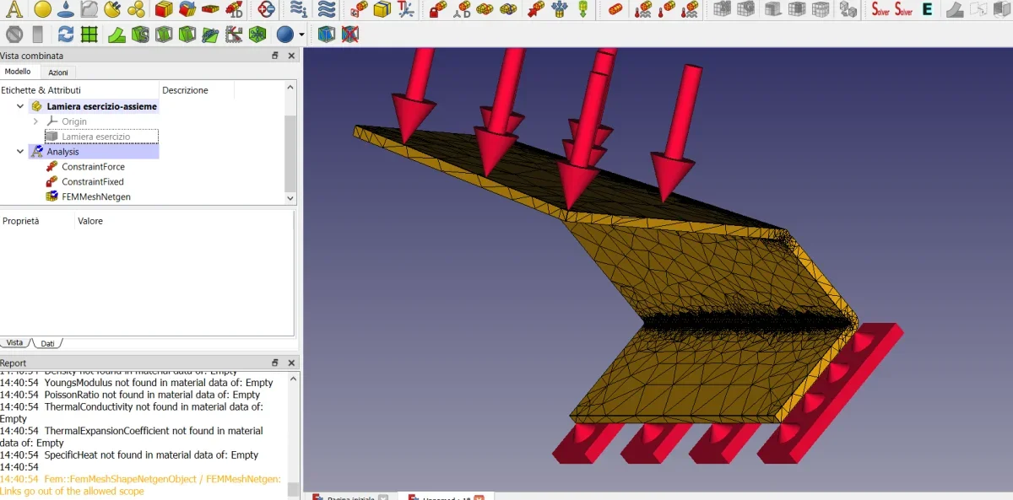This screenshot has width=1013, height=500.
Task: Open the Dati properties tab
Action: tap(48, 343)
